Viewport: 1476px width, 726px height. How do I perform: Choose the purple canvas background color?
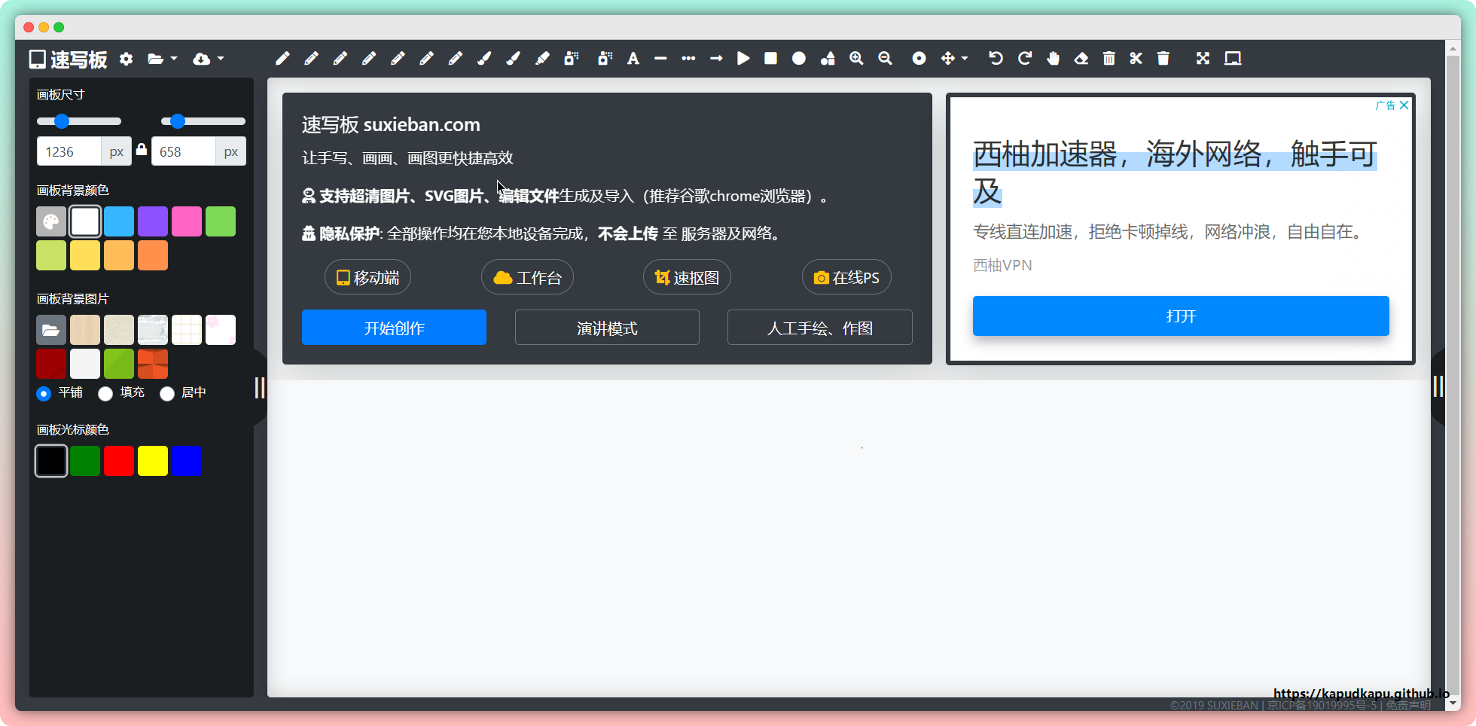point(153,221)
